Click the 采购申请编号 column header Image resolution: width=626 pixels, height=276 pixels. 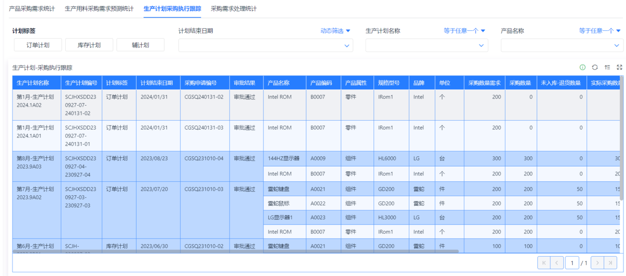tap(204, 83)
